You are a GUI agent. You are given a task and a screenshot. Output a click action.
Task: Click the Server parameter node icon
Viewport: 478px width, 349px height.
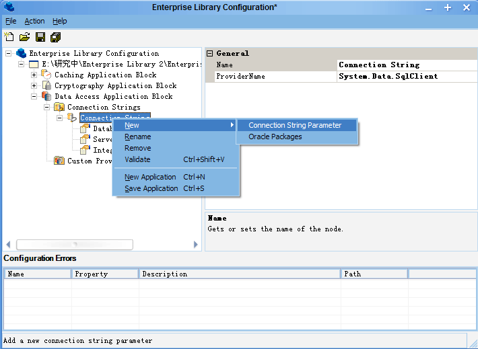pos(85,139)
